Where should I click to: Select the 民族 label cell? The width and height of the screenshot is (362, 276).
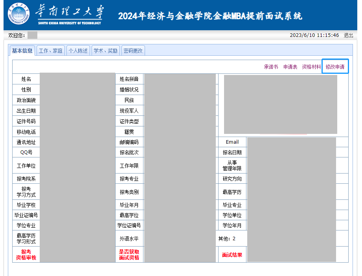click(129, 100)
